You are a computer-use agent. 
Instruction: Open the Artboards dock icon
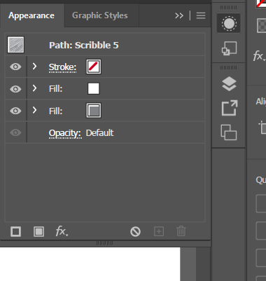[x=229, y=132]
